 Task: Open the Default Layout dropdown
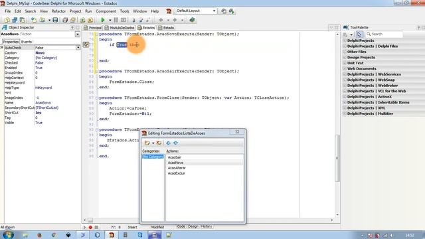(x=214, y=11)
